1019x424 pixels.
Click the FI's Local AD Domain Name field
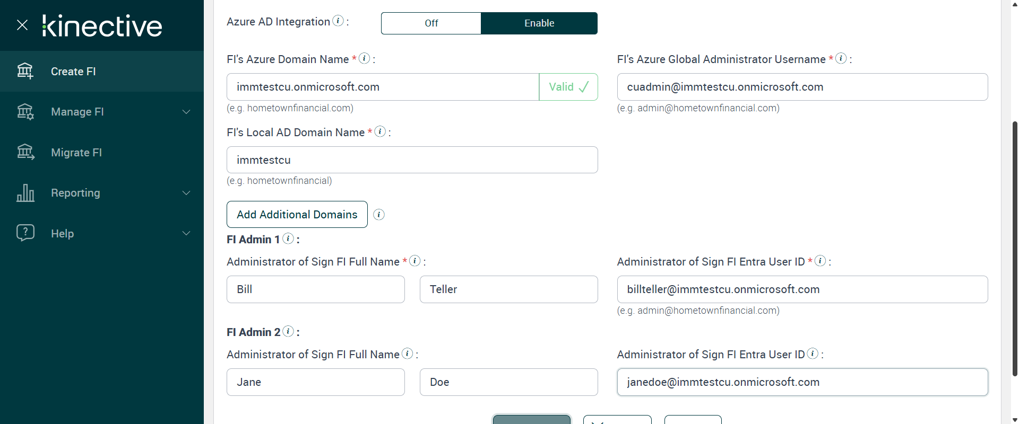click(412, 160)
